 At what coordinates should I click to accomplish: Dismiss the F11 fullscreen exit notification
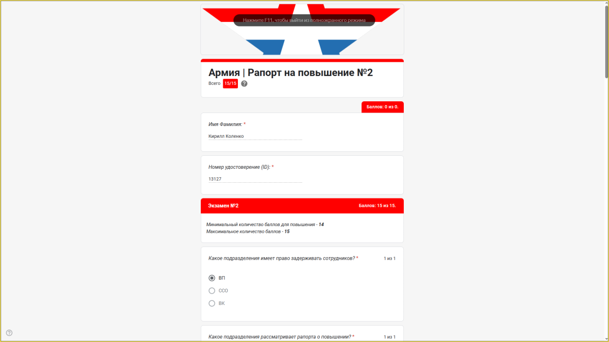click(x=304, y=20)
